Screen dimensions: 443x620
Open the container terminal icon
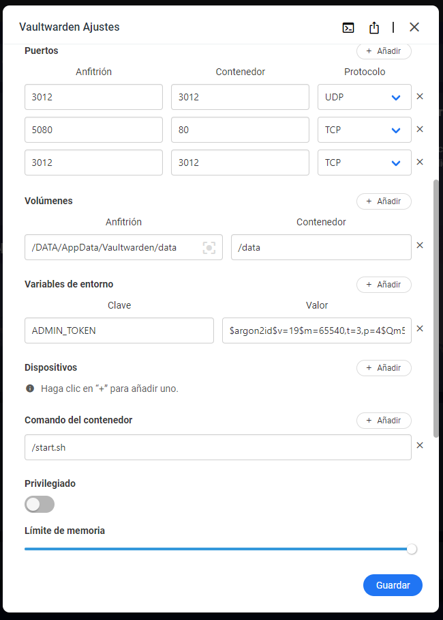pos(348,27)
